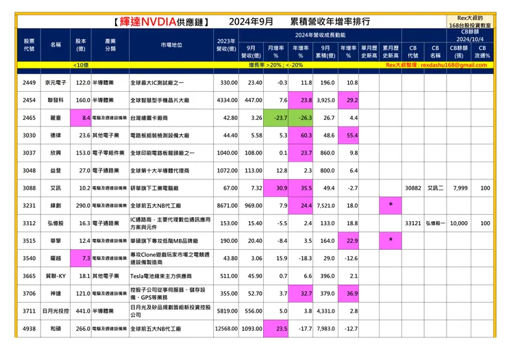Select the highlighted capital cell 8.4
The width and height of the screenshot is (507, 358).
[81, 118]
